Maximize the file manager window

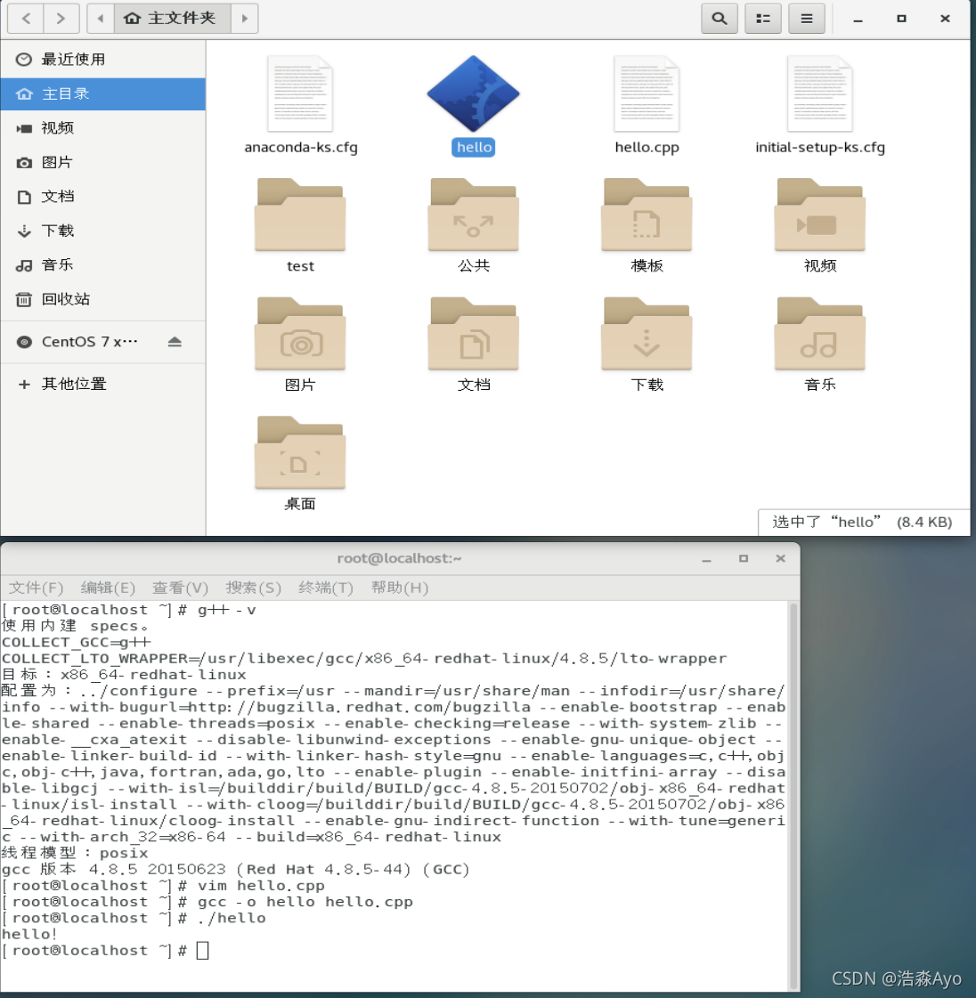[x=901, y=19]
